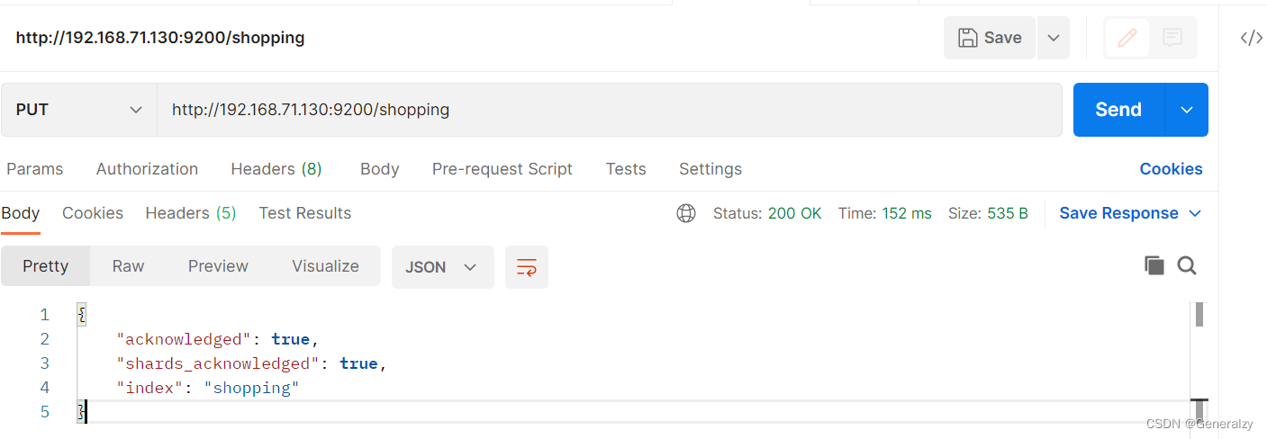Image resolution: width=1267 pixels, height=439 pixels.
Task: Open the comments icon
Action: pos(1172,38)
